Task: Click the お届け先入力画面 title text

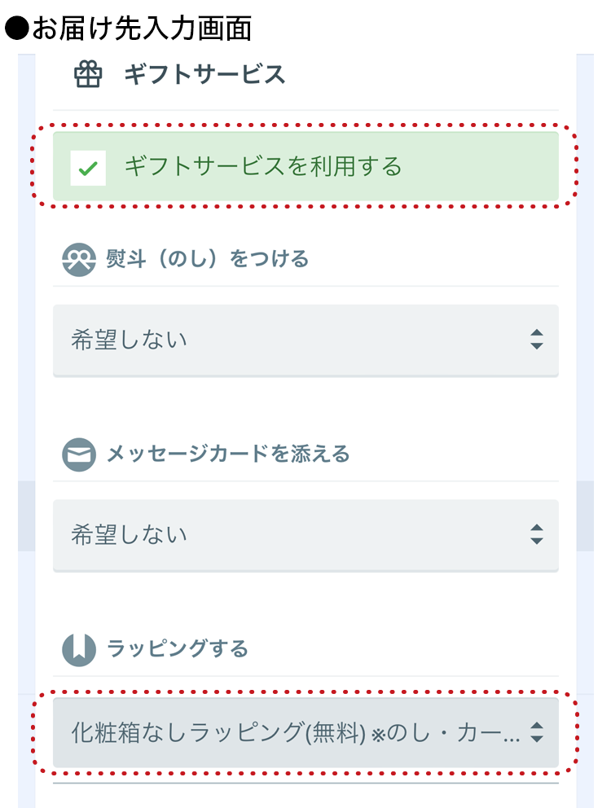Action: [x=142, y=29]
